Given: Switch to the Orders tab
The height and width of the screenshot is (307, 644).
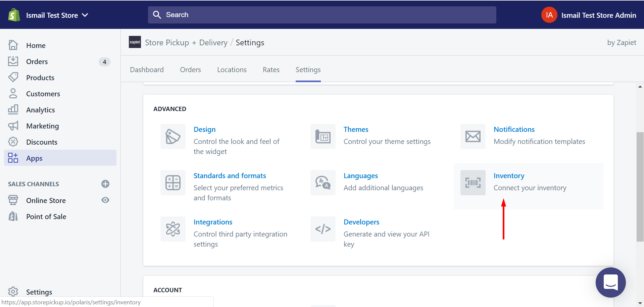Looking at the screenshot, I should [x=190, y=69].
